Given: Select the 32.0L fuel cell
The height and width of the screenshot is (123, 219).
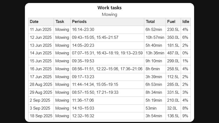Looking at the screenshot, I should [172, 108].
